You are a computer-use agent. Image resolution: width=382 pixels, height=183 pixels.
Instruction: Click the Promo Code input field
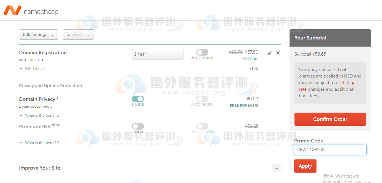click(330, 150)
